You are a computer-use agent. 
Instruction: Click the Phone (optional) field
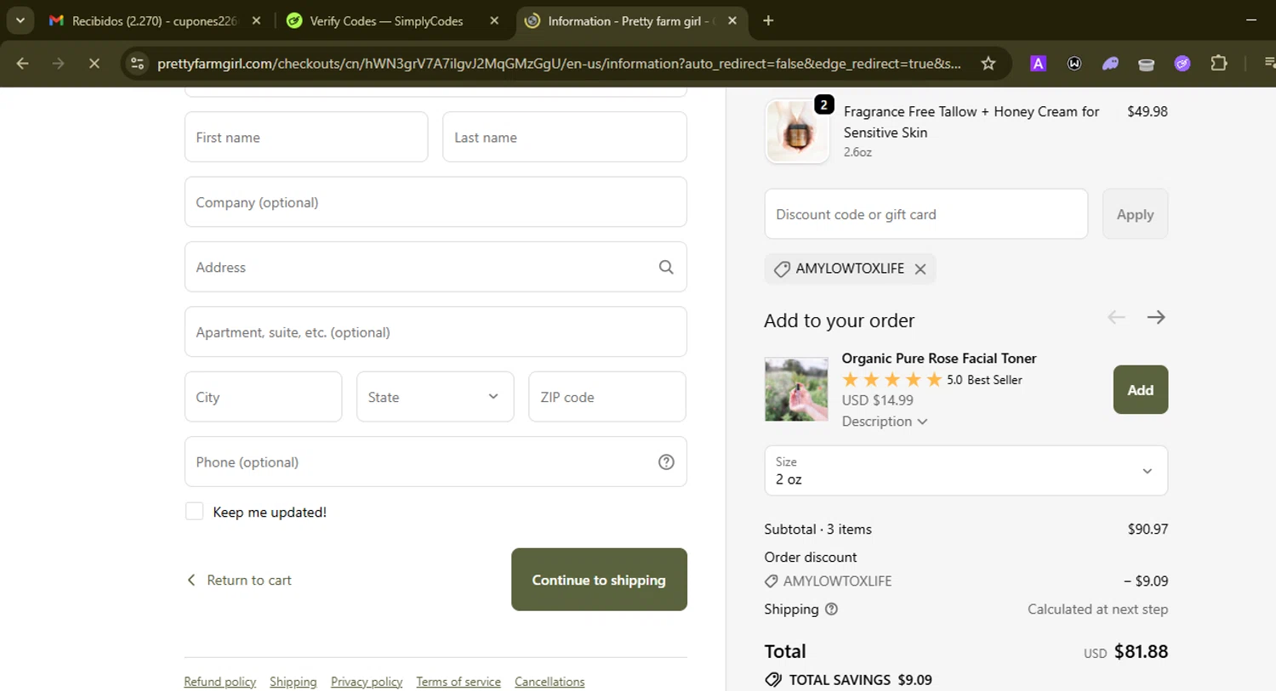(x=436, y=462)
